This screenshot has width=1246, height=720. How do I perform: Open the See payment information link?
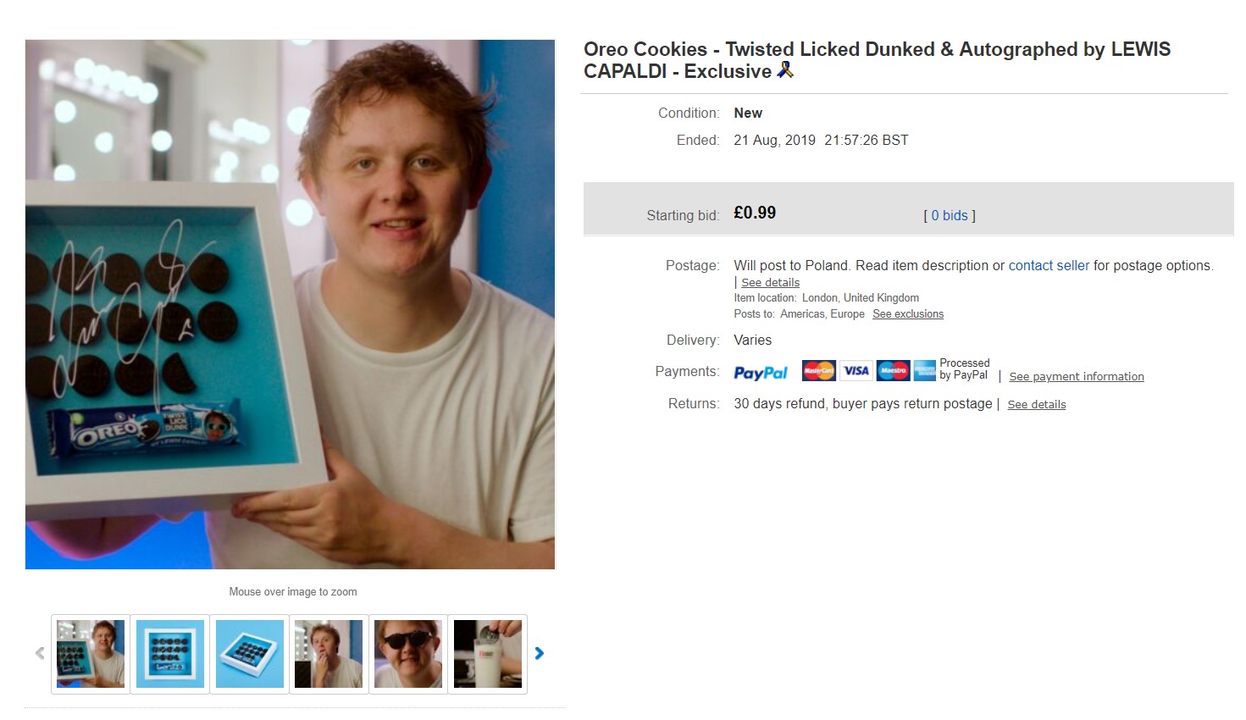(1077, 376)
